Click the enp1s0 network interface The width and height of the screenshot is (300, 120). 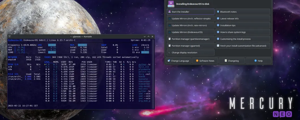(x=12, y=59)
